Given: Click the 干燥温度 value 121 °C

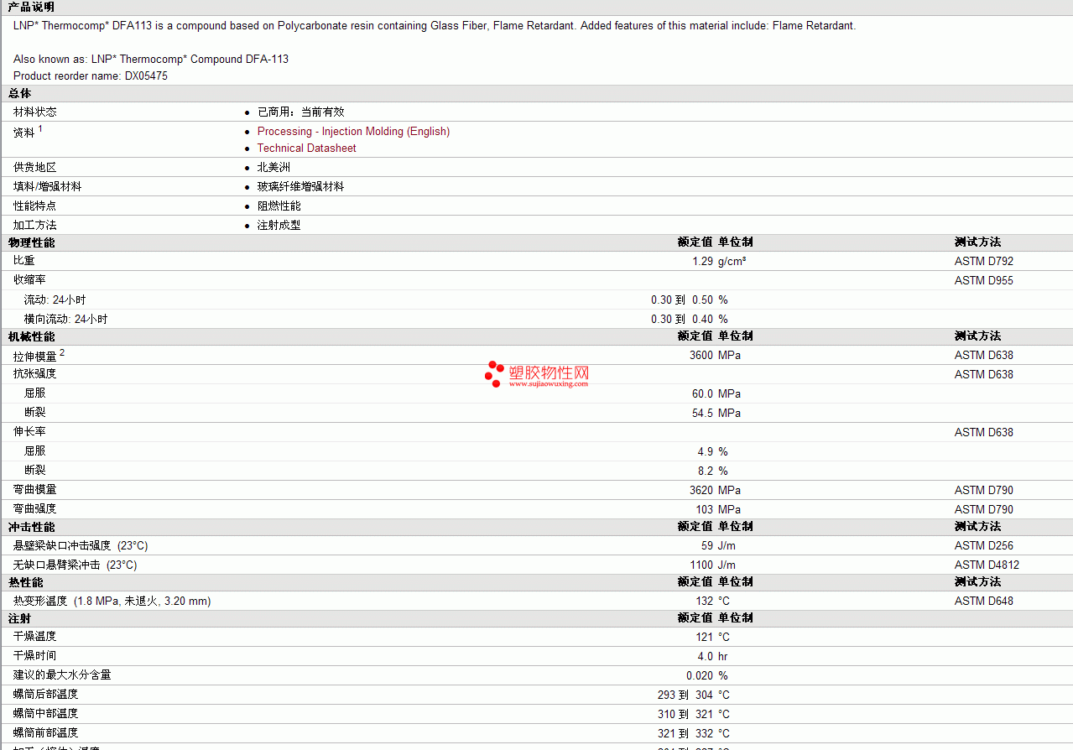Looking at the screenshot, I should [713, 637].
